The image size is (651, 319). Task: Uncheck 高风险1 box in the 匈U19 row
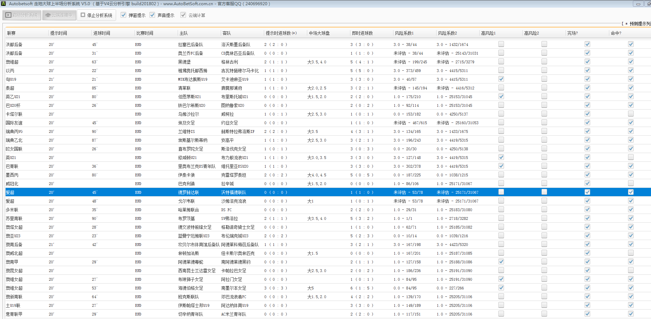501,79
